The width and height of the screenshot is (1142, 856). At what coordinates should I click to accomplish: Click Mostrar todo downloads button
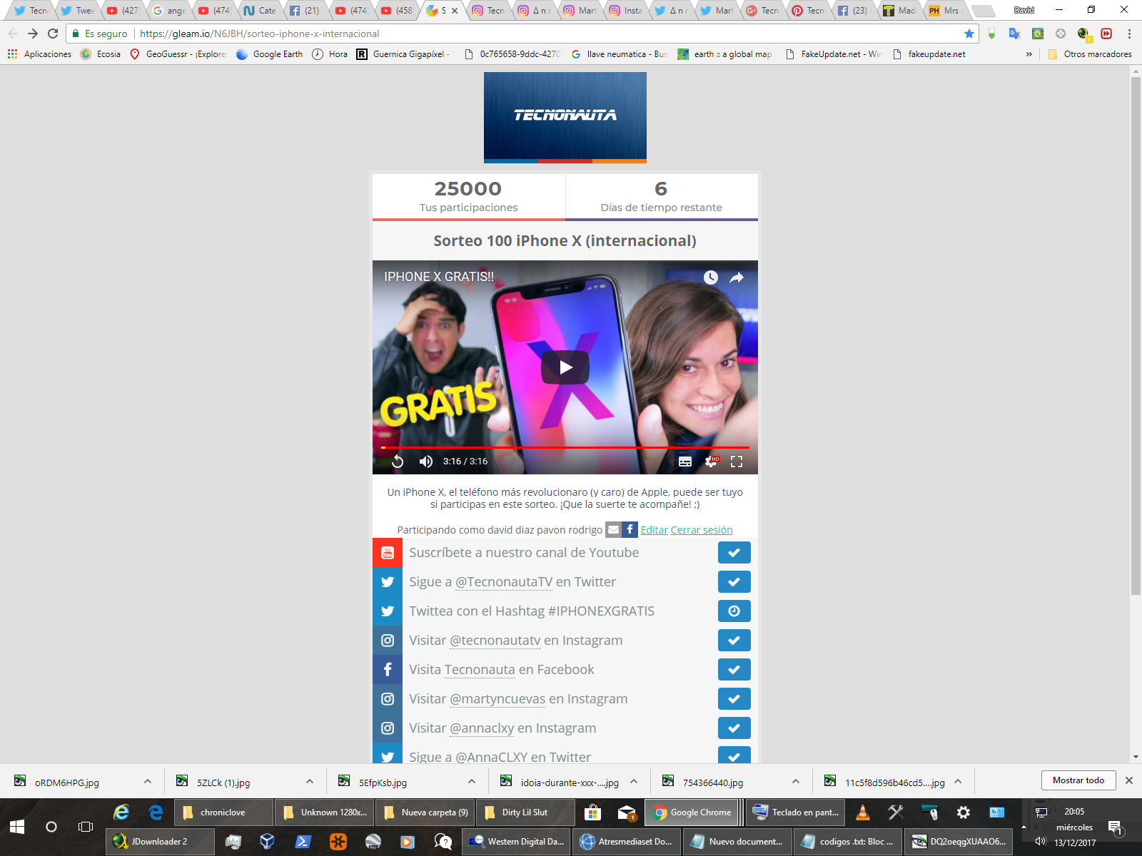coord(1078,780)
